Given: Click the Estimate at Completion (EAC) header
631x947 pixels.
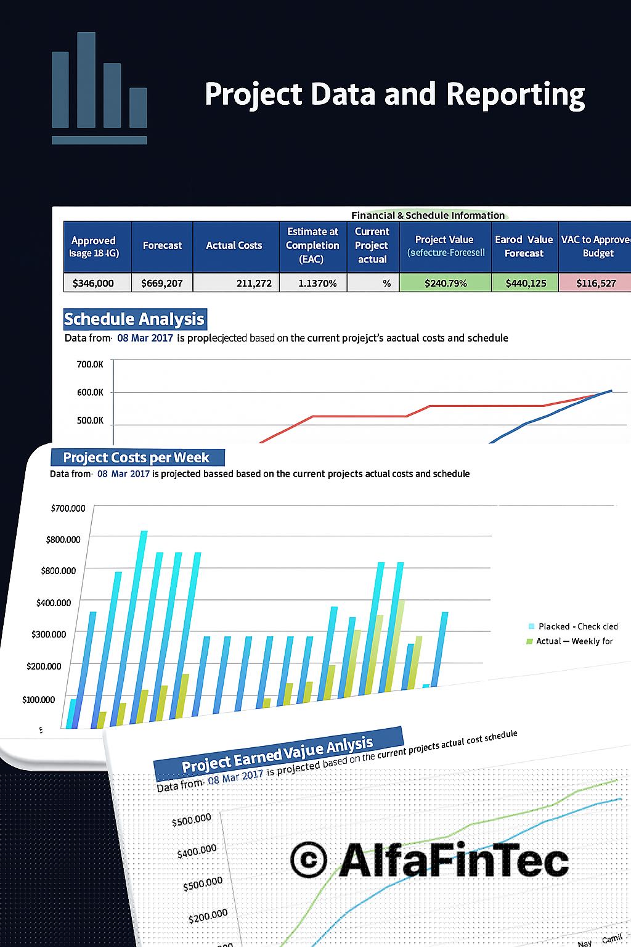Looking at the screenshot, I should pos(312,245).
